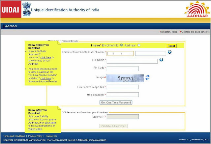The height and width of the screenshot is (144, 211).
Task: Focus the Enrolment Number masked input field
Action: tap(120, 53)
